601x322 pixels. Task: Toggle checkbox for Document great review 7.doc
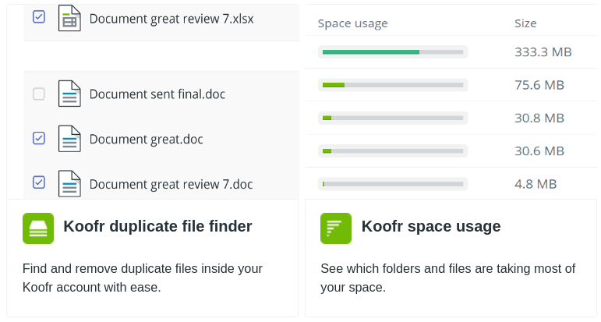(39, 182)
